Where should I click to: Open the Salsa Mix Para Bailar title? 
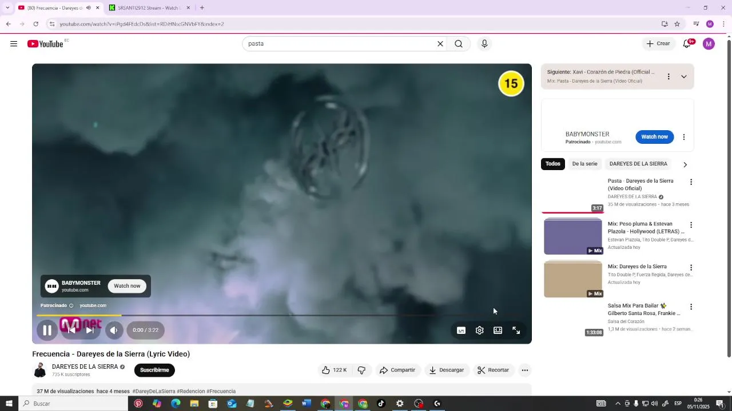pyautogui.click(x=644, y=309)
